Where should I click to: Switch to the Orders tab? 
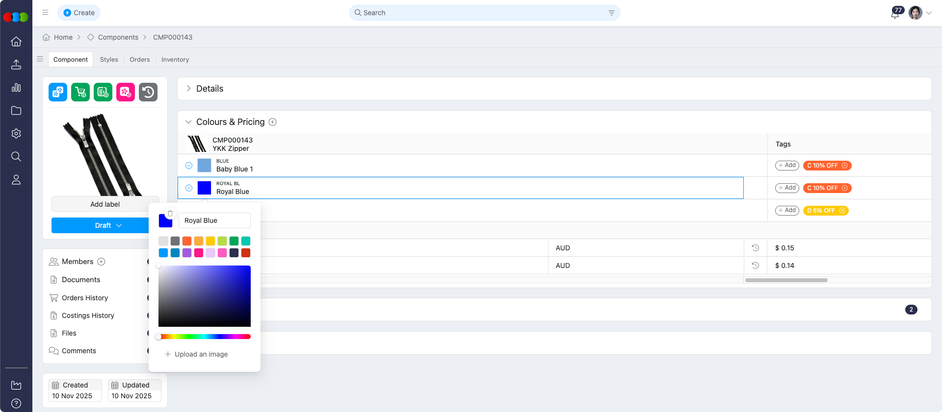(140, 59)
